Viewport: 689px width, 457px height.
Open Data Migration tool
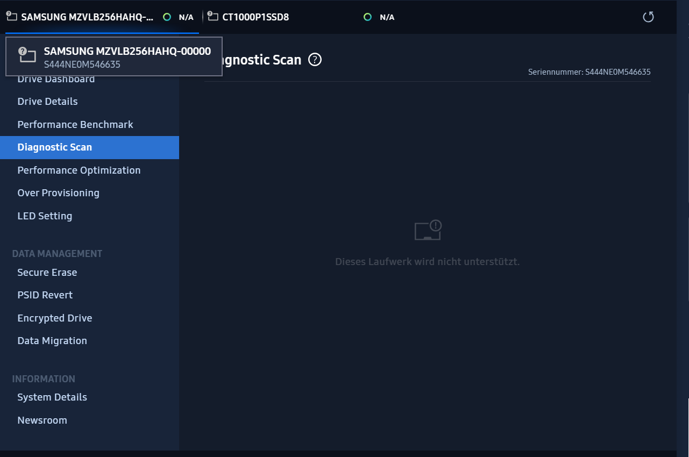click(89, 341)
